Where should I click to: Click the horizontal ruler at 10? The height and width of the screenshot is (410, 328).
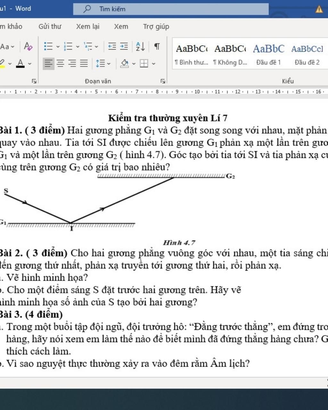pyautogui.click(x=197, y=92)
